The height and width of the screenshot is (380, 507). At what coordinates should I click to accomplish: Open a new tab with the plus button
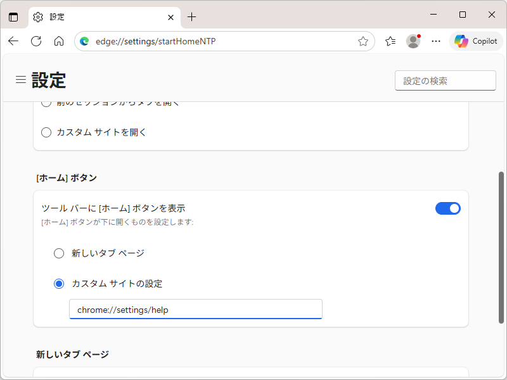click(192, 17)
